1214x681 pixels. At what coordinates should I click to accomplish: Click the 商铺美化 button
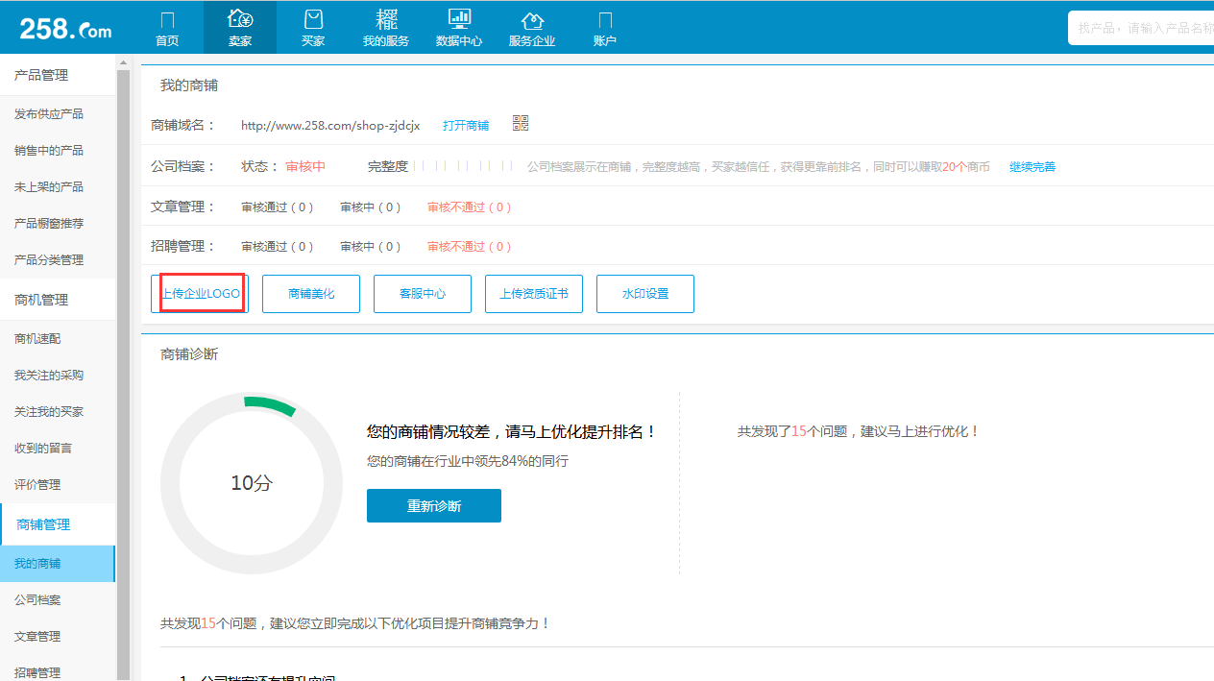coord(311,293)
